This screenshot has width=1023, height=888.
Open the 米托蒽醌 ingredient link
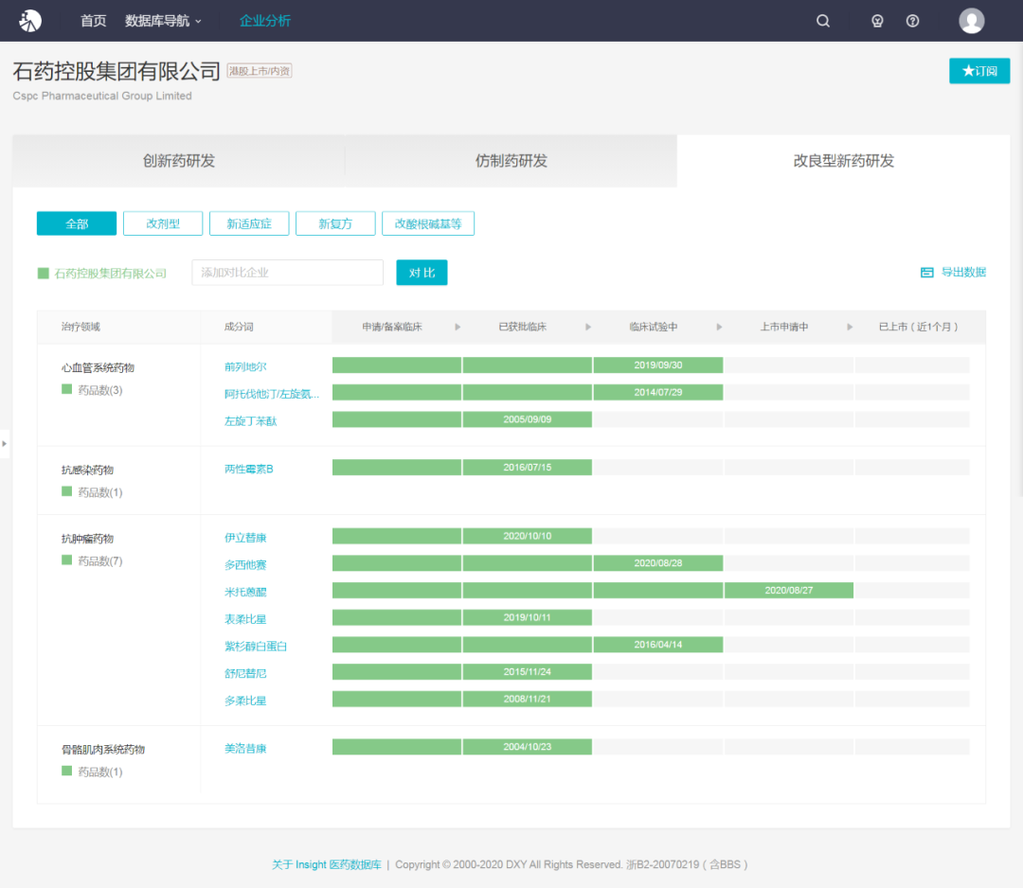click(245, 592)
